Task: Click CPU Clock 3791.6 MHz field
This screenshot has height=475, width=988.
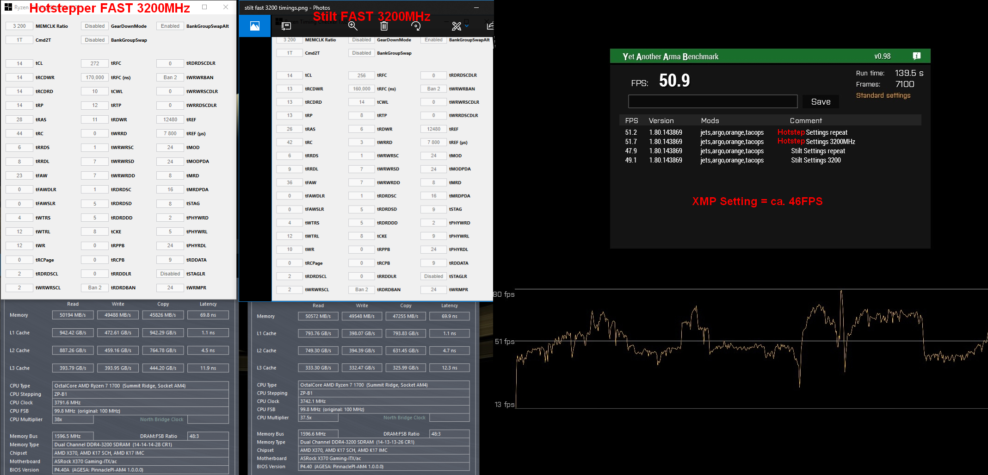Action: (x=141, y=403)
